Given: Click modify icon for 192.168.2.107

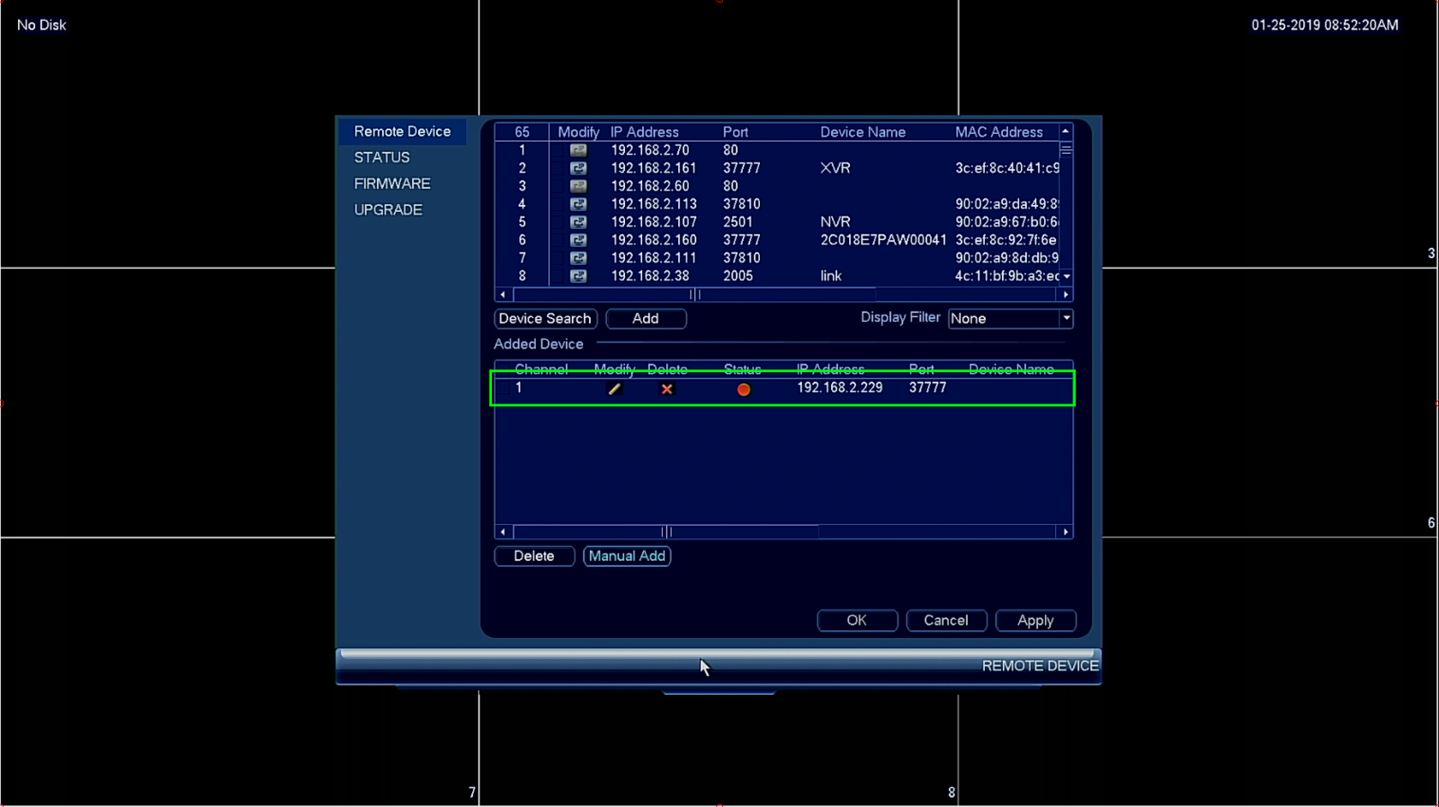Looking at the screenshot, I should 578,222.
